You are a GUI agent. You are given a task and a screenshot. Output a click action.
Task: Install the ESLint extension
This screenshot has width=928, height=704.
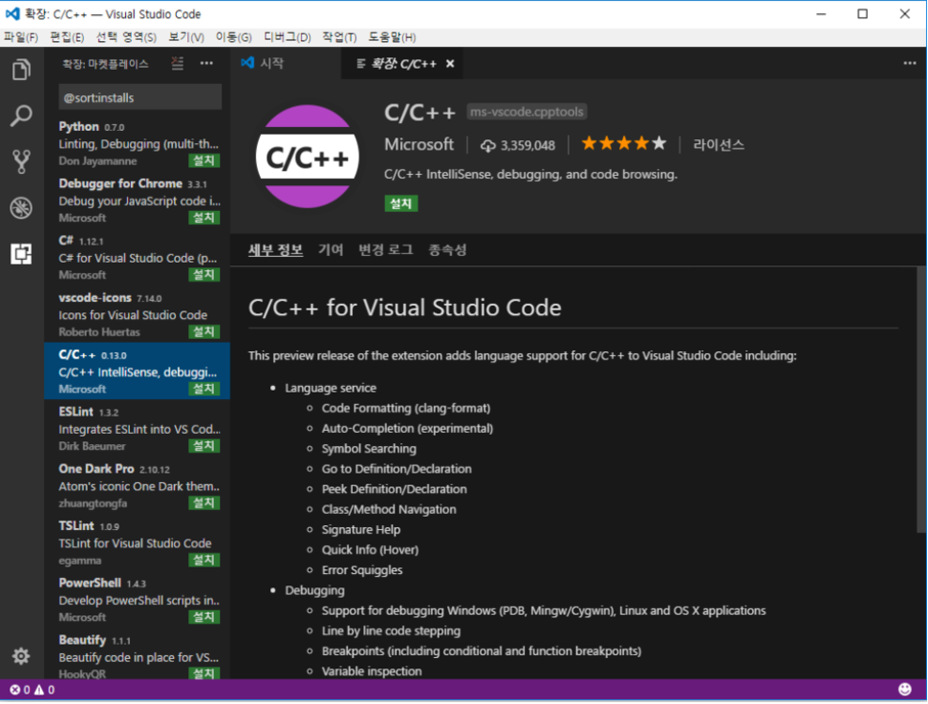coord(204,446)
